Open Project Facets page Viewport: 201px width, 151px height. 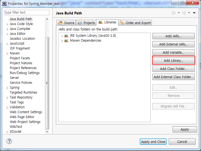(x=20, y=58)
